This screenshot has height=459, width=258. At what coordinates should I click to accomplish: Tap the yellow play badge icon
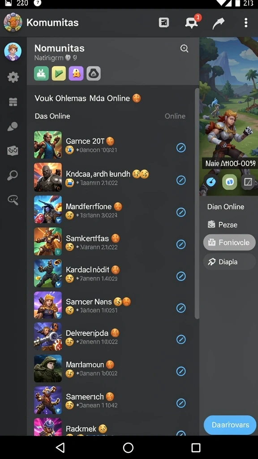59,73
